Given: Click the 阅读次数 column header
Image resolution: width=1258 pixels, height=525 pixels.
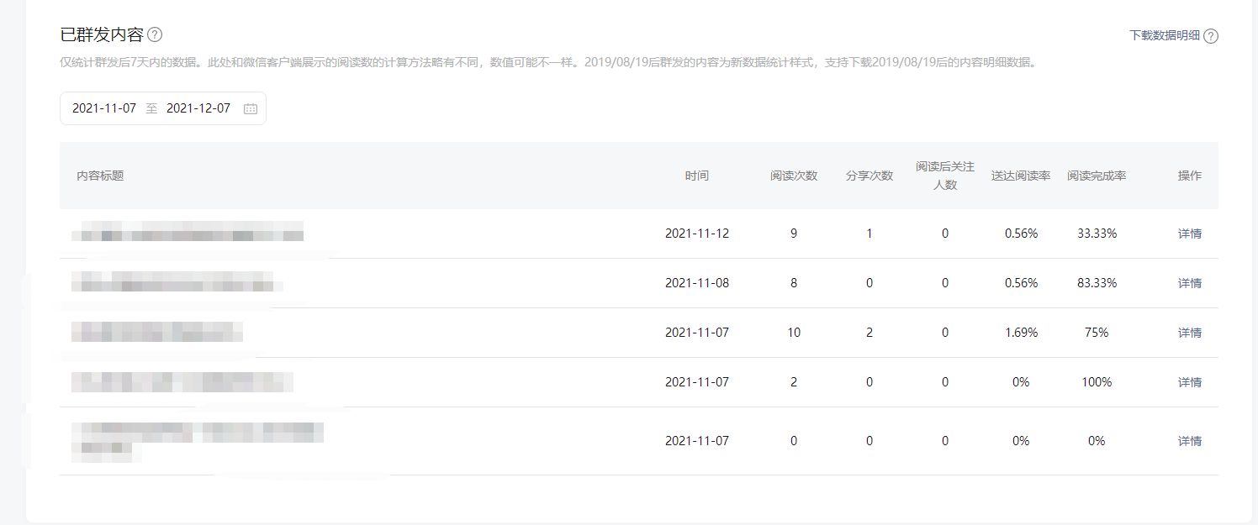Looking at the screenshot, I should click(x=793, y=176).
